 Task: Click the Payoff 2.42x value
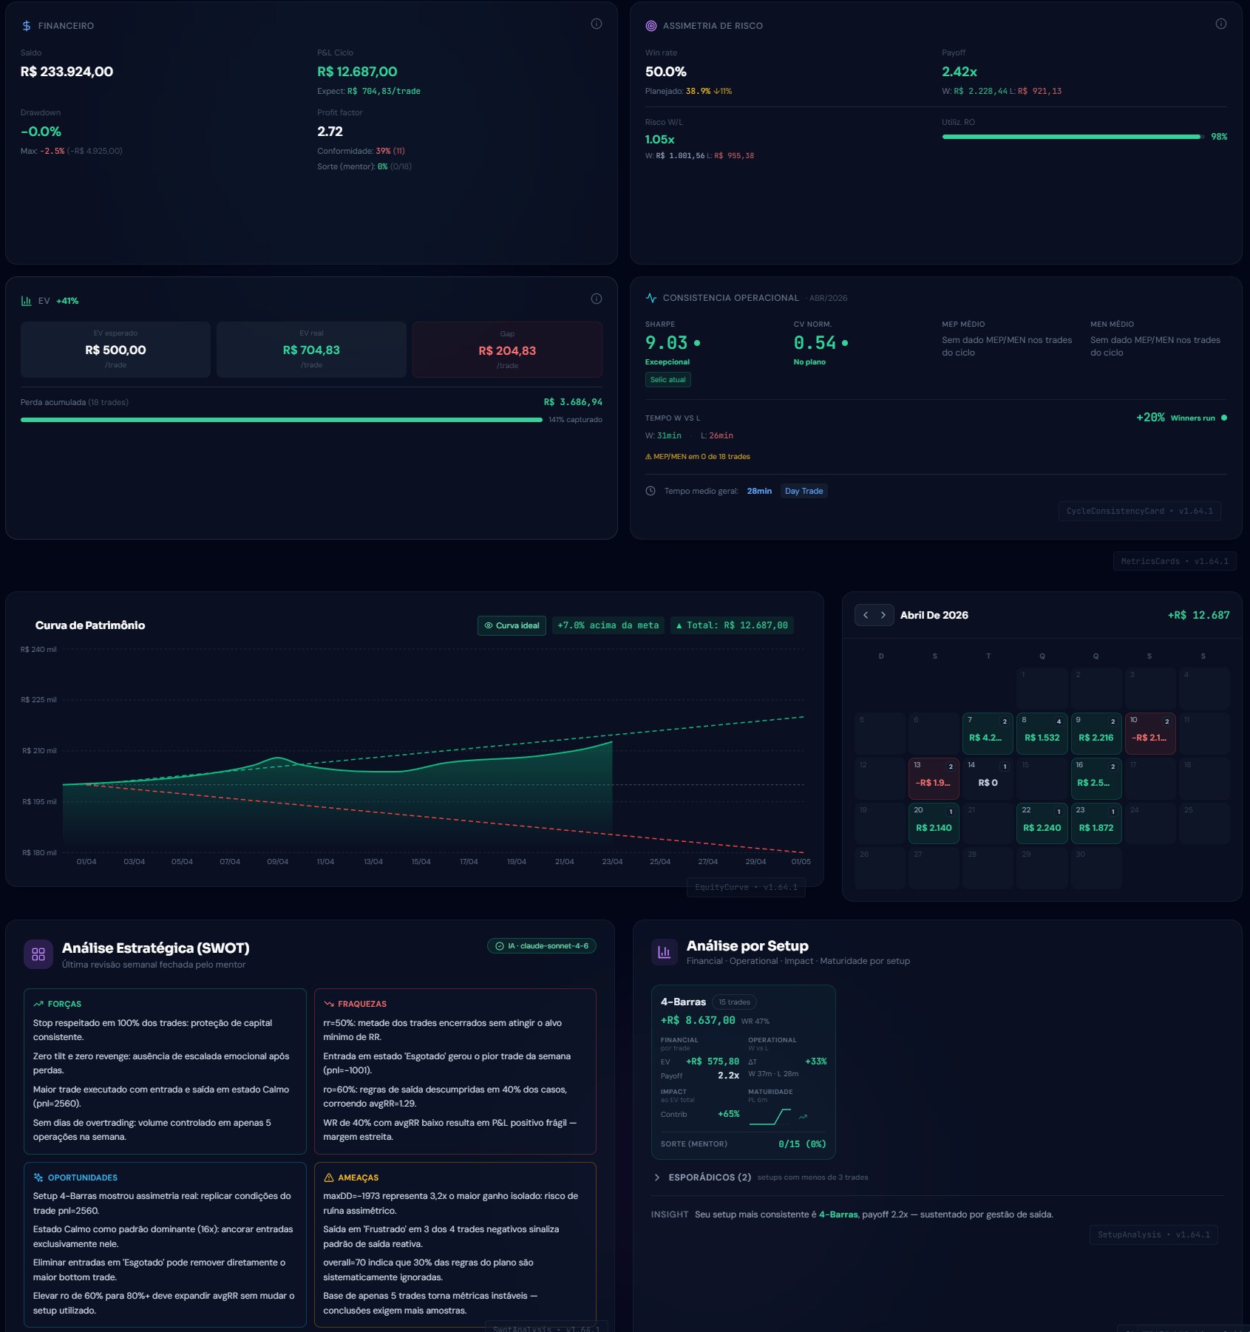click(x=959, y=72)
